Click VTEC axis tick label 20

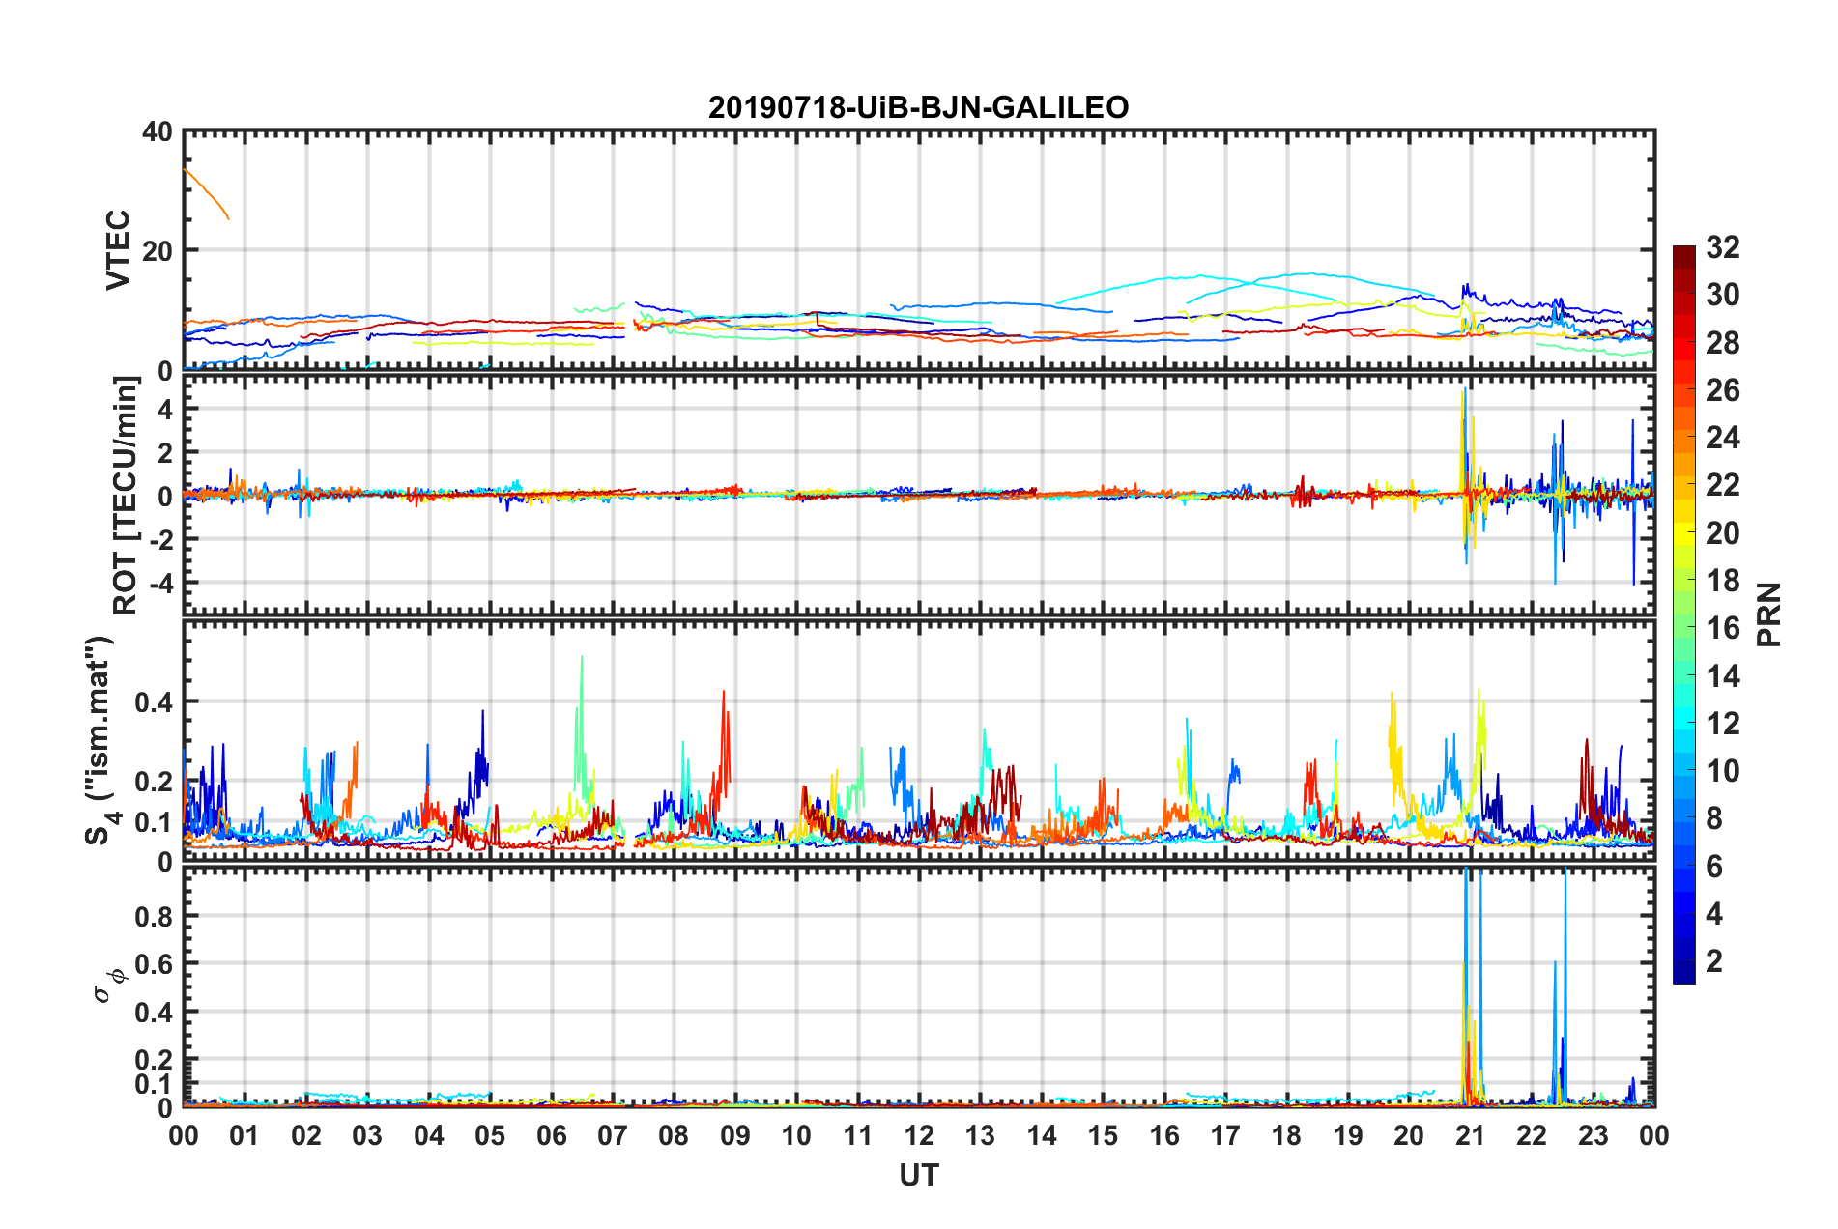(157, 250)
